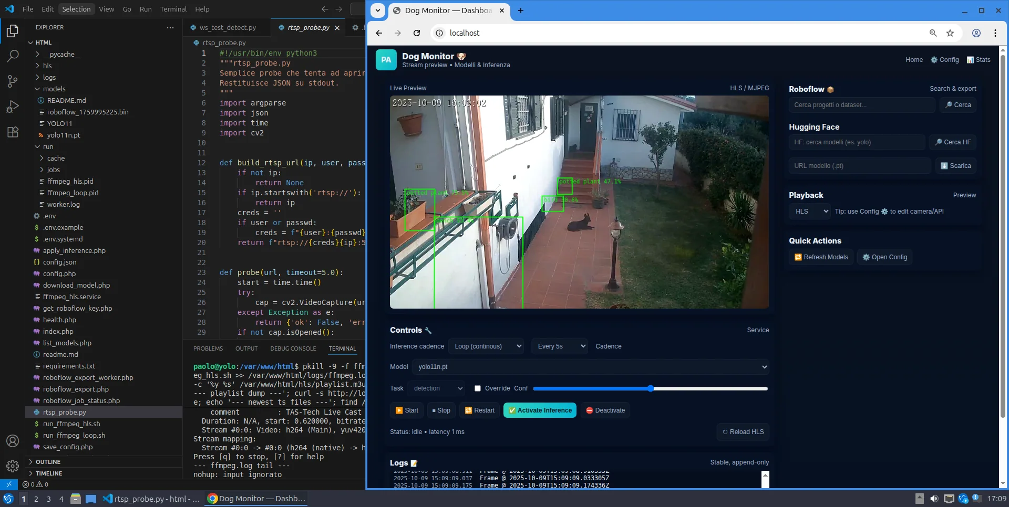Adjust the Conf confidence slider
The width and height of the screenshot is (1009, 507).
click(650, 388)
